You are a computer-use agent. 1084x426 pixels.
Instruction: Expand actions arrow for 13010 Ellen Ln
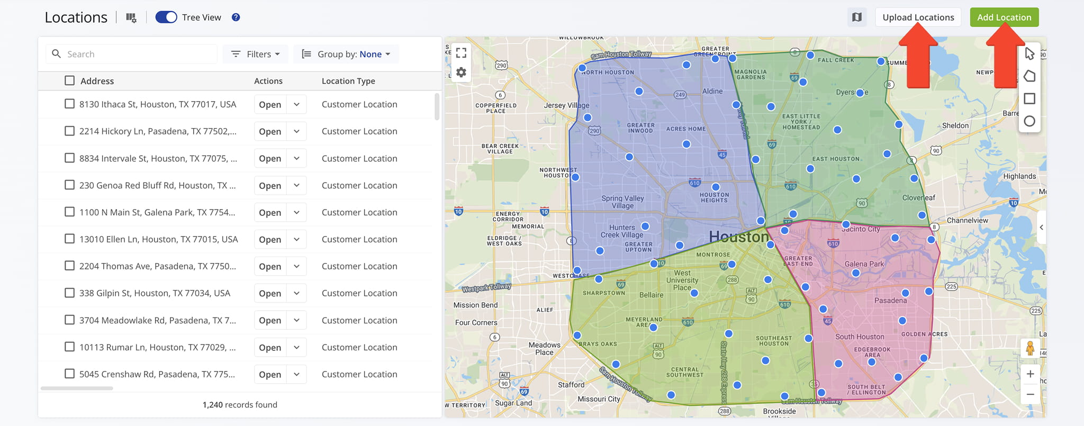pos(296,239)
